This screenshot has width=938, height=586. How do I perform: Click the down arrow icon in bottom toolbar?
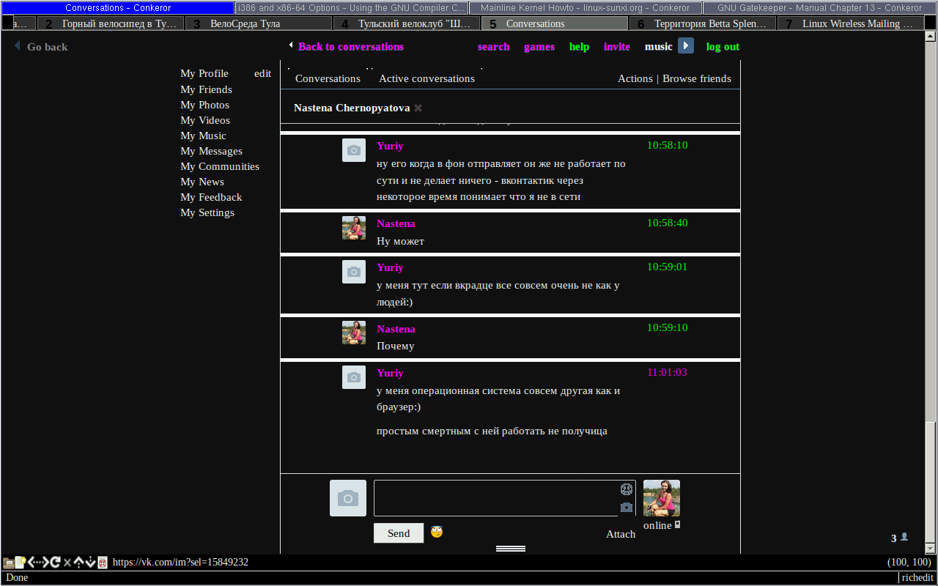pyautogui.click(x=91, y=563)
